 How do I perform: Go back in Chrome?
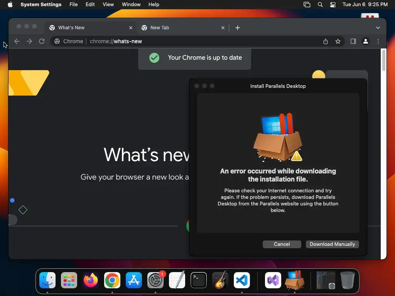(17, 41)
